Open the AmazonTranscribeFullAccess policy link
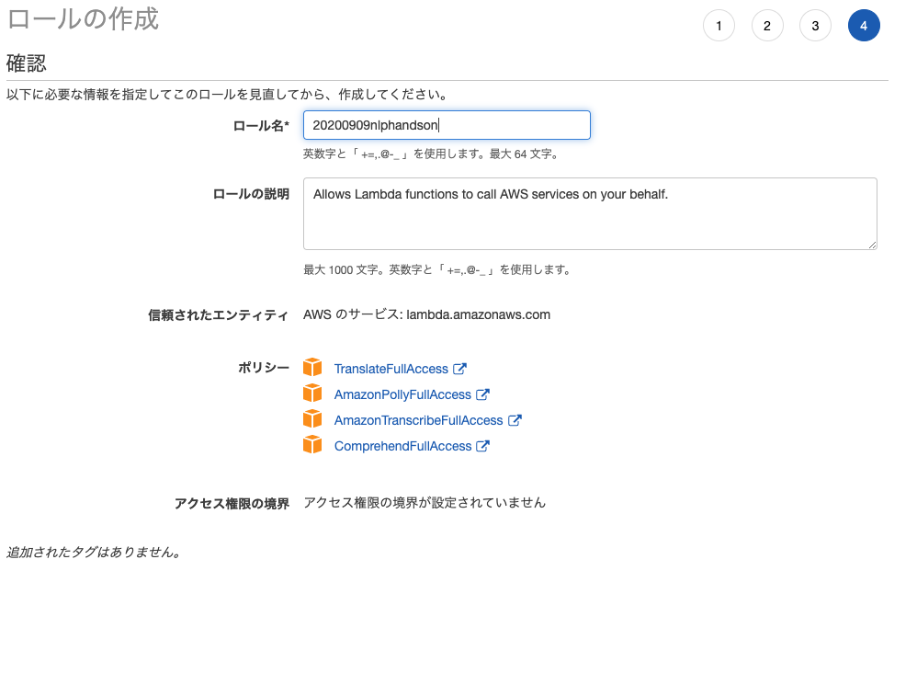917x685 pixels. click(x=418, y=420)
